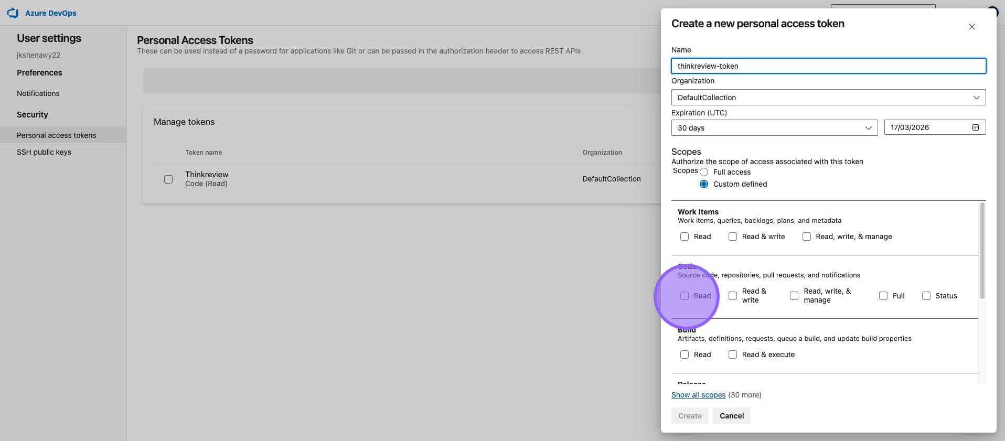Close the create token panel

coord(971,27)
